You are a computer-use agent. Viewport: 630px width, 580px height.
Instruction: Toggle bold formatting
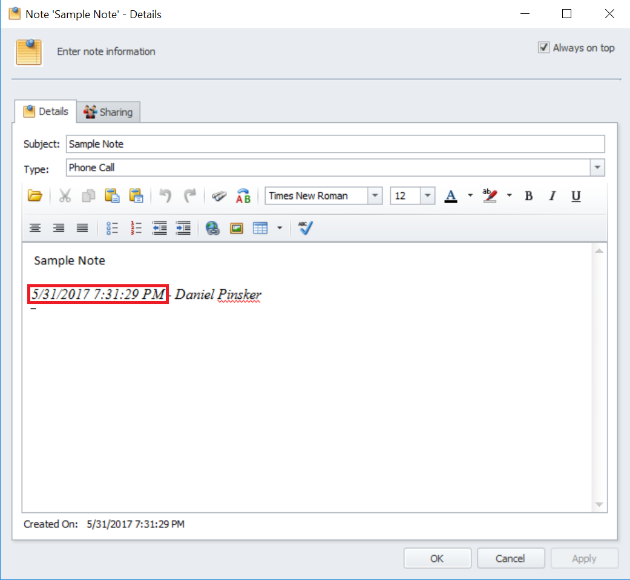(528, 196)
